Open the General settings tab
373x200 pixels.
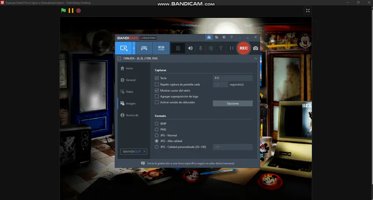coord(134,80)
